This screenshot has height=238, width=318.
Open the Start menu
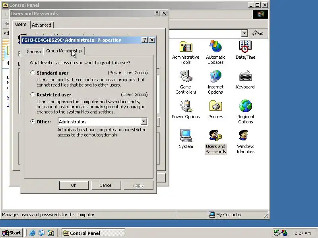coord(12,233)
